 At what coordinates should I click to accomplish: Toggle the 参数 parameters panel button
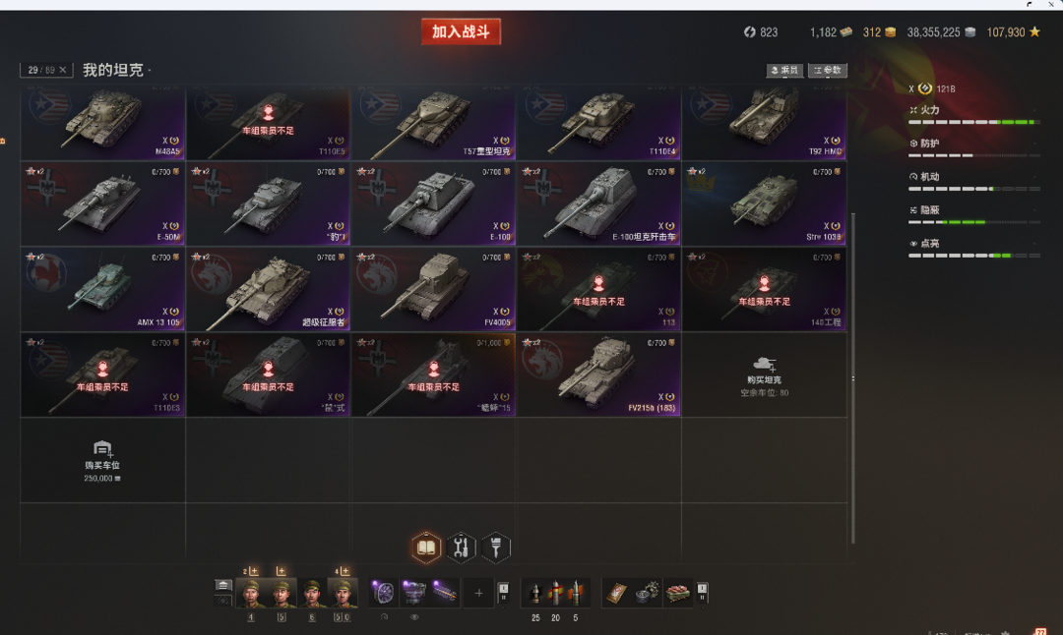(827, 71)
